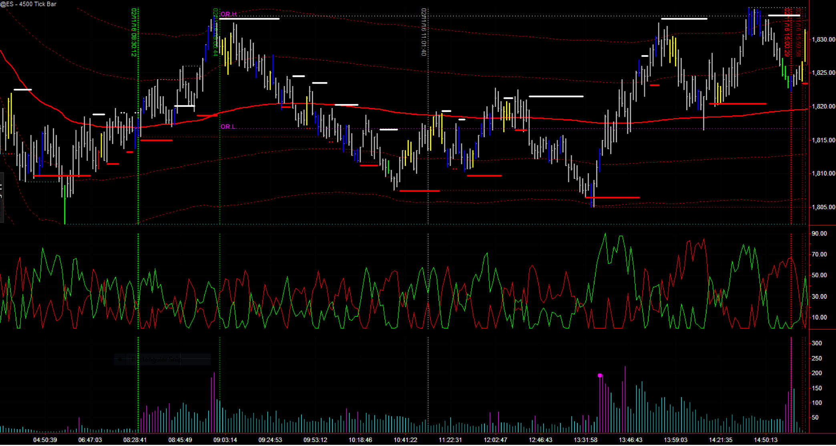Click the 1,830.00 price axis label
836x446 pixels.
click(x=823, y=40)
